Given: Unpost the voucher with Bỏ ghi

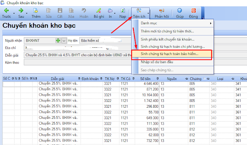Looking at the screenshot, I should (99, 13).
